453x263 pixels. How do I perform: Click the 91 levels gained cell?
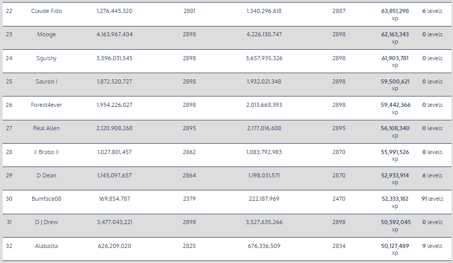pos(432,199)
